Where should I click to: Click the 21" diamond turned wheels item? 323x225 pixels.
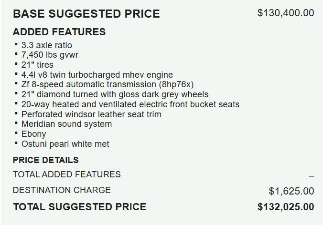click(115, 94)
